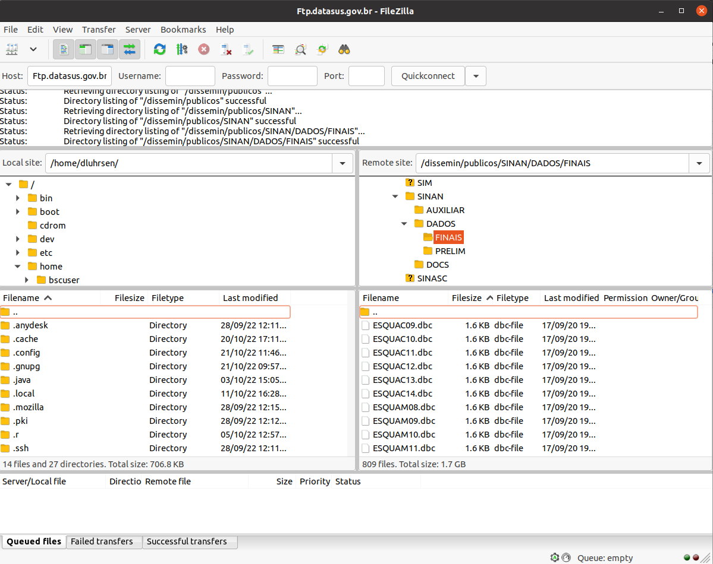Screen dimensions: 713x564
Task: Toggle message log display
Action: 64,49
